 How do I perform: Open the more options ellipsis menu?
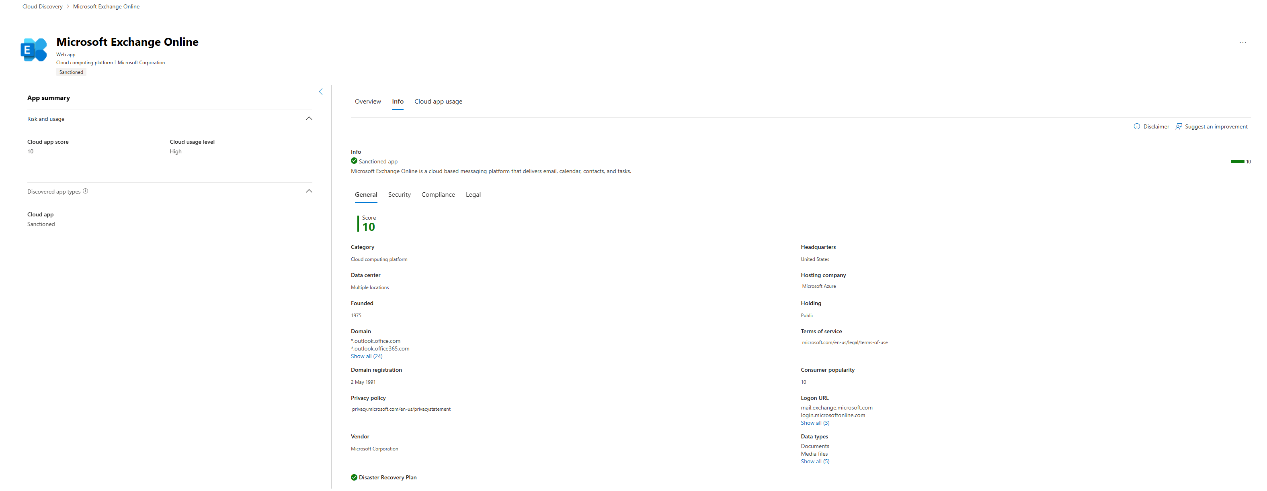pyautogui.click(x=1242, y=43)
